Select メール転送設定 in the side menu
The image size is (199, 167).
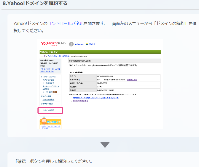tap(48, 83)
